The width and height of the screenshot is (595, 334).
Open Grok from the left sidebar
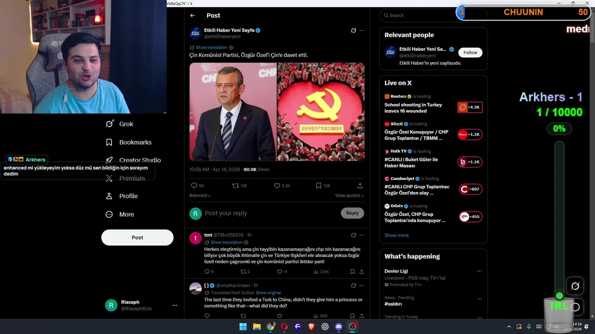(x=120, y=124)
